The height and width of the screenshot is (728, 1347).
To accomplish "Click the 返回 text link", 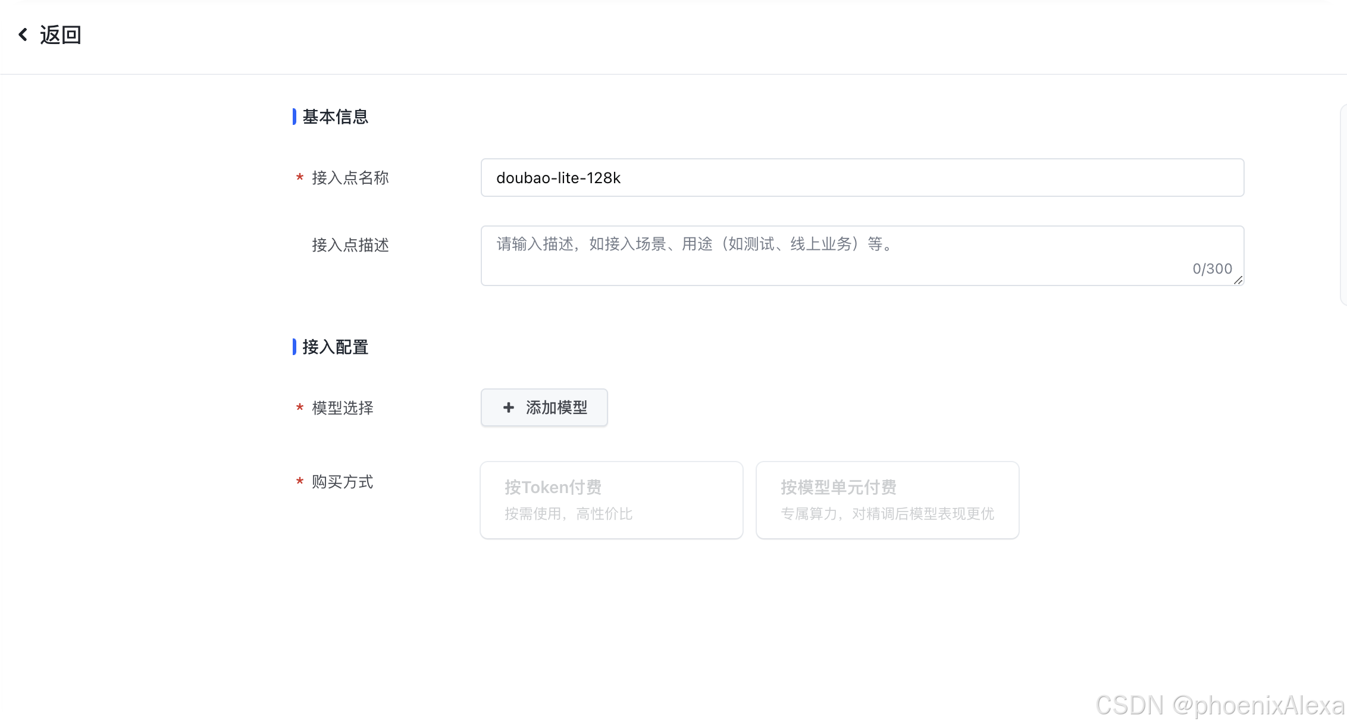I will (60, 35).
